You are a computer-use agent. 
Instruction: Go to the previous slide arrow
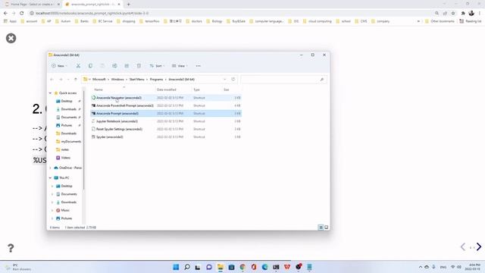[463, 246]
